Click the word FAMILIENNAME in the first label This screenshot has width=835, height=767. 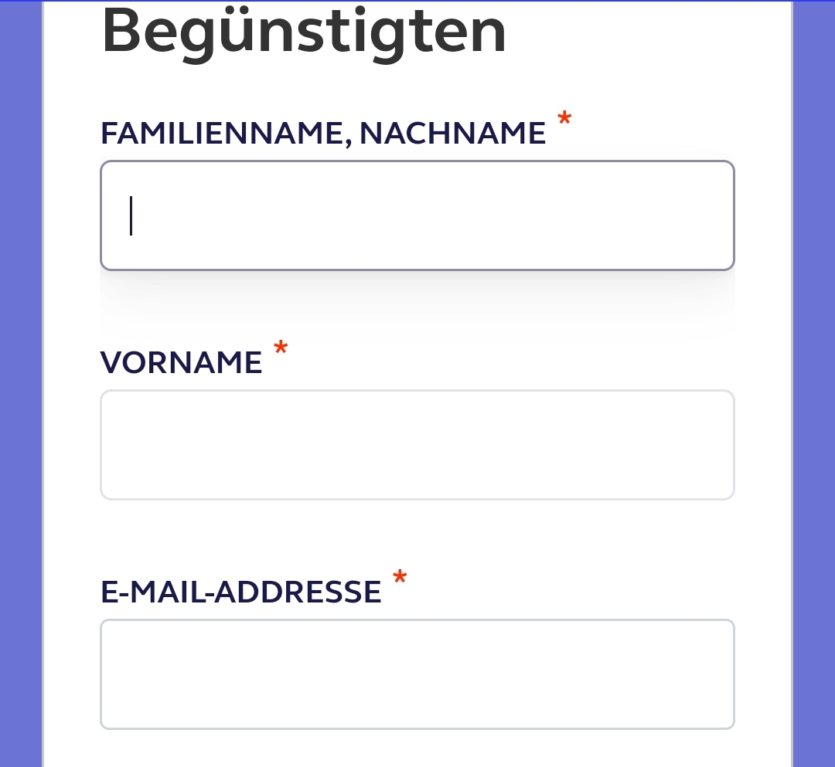[220, 134]
